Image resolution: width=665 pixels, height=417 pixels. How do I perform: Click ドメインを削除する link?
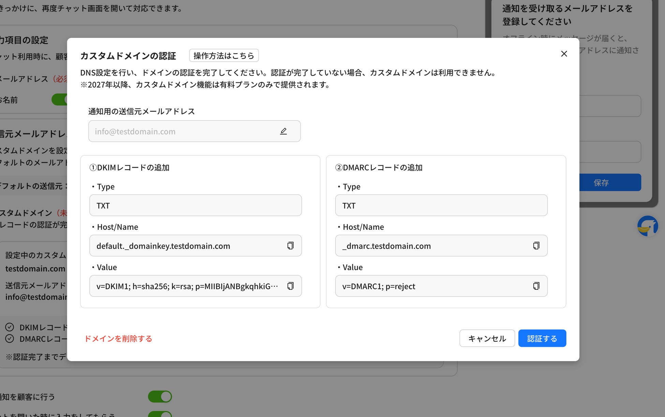(x=118, y=339)
